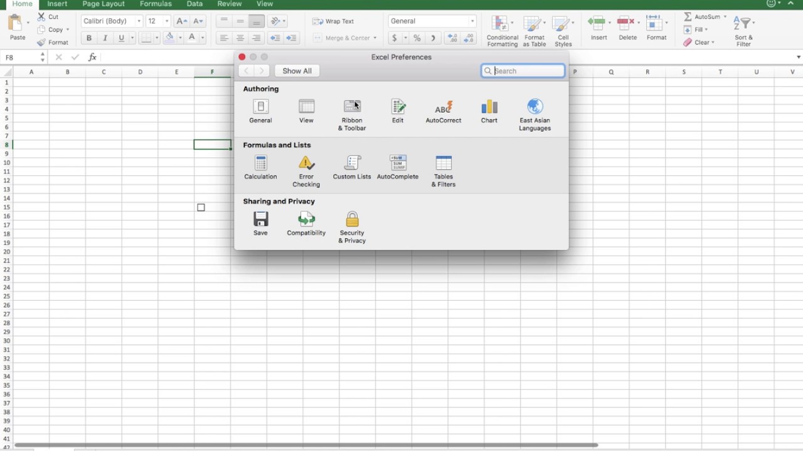The height and width of the screenshot is (451, 803).
Task: Open Format as Table gallery
Action: (x=534, y=31)
